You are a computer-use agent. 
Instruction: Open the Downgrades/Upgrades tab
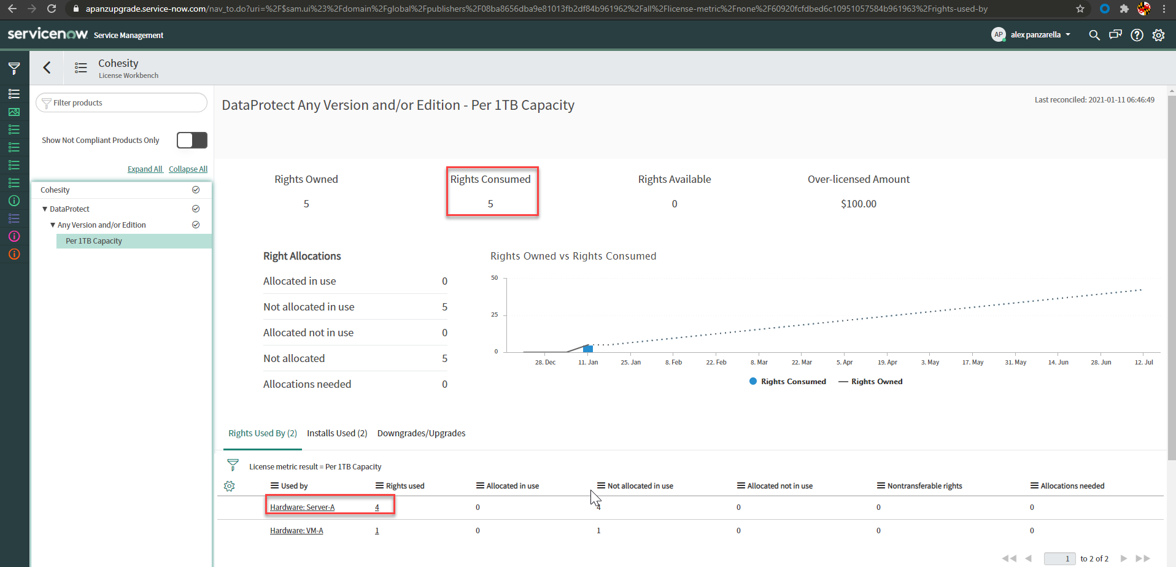(x=421, y=433)
